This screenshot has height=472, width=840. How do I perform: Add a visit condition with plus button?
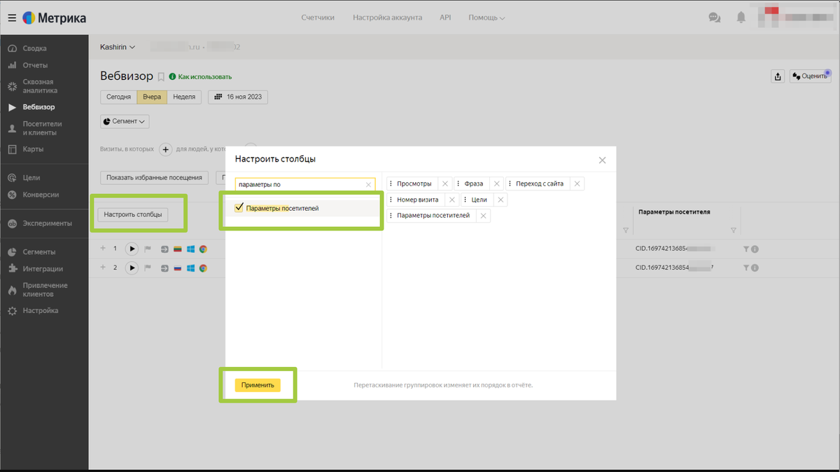click(x=165, y=149)
